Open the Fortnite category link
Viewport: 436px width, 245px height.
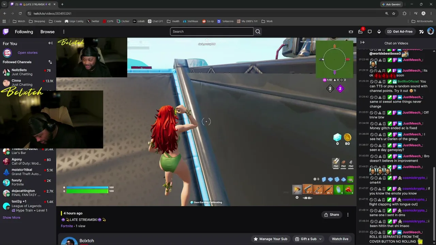coord(67,226)
